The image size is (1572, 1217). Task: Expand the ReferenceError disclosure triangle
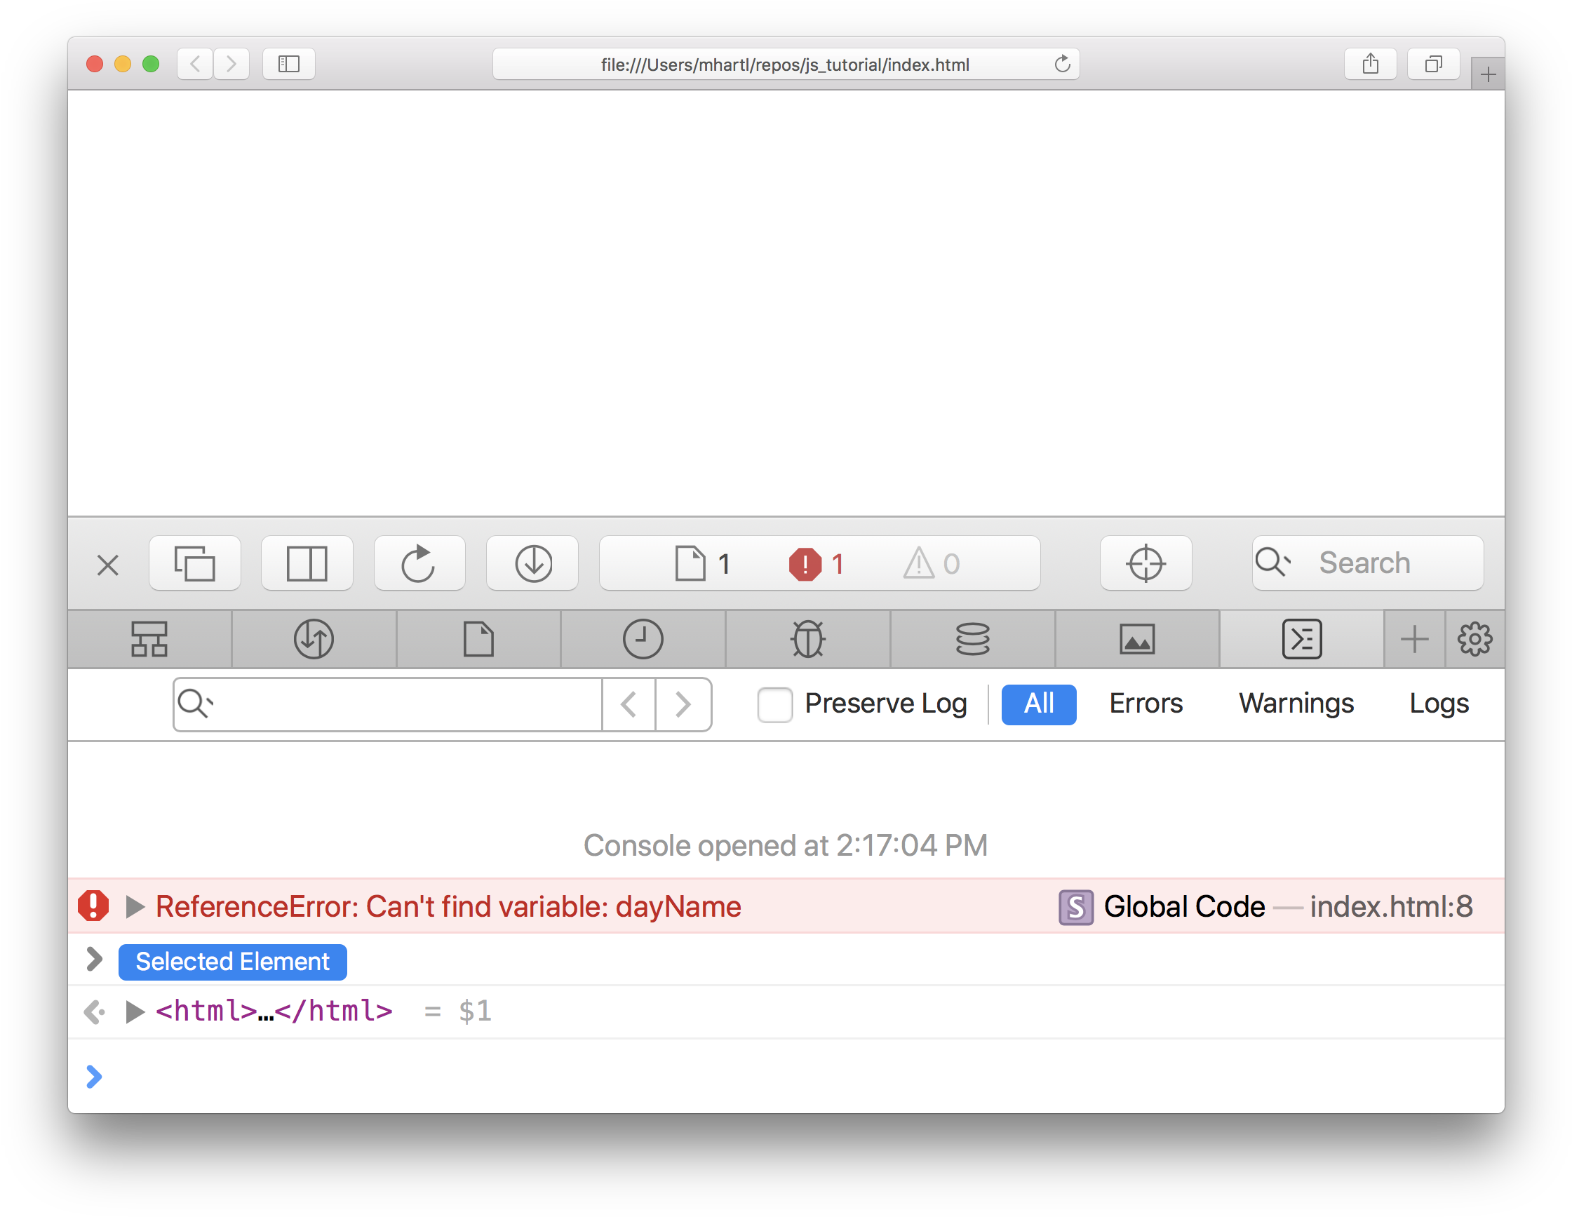135,907
